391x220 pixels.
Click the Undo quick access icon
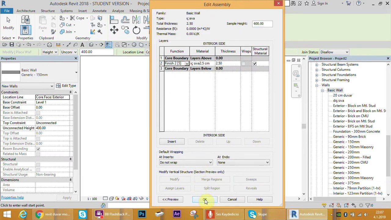(x=29, y=45)
